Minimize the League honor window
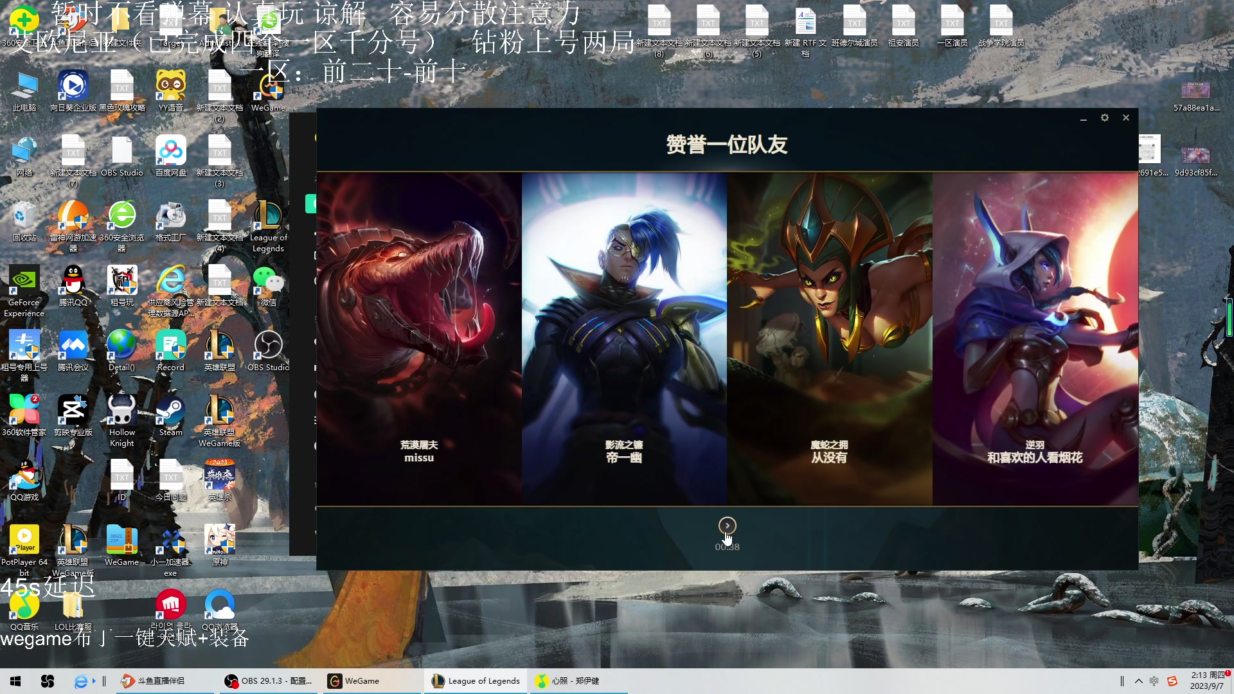 tap(1084, 118)
